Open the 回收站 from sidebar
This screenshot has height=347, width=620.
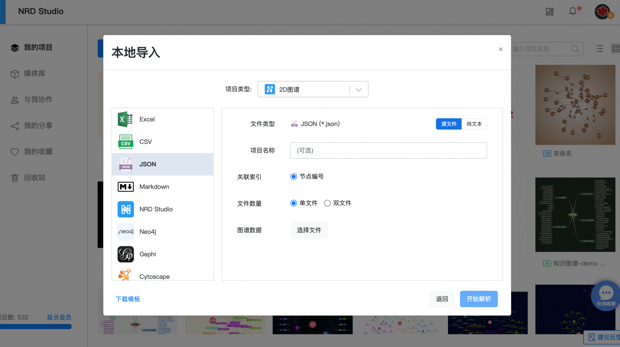pyautogui.click(x=33, y=178)
